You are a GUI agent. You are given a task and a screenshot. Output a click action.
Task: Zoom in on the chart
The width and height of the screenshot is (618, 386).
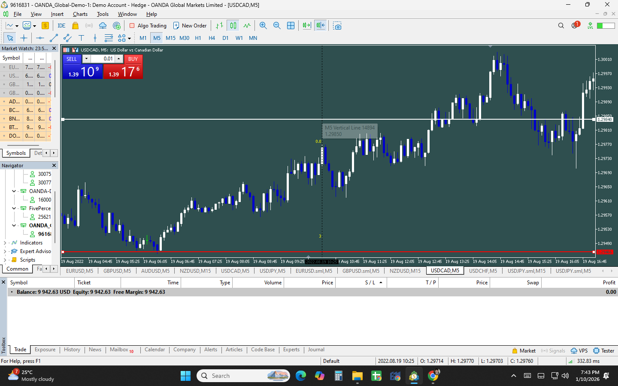(x=263, y=26)
